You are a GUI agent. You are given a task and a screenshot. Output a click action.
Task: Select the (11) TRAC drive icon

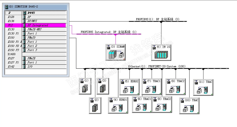(x=203, y=87)
